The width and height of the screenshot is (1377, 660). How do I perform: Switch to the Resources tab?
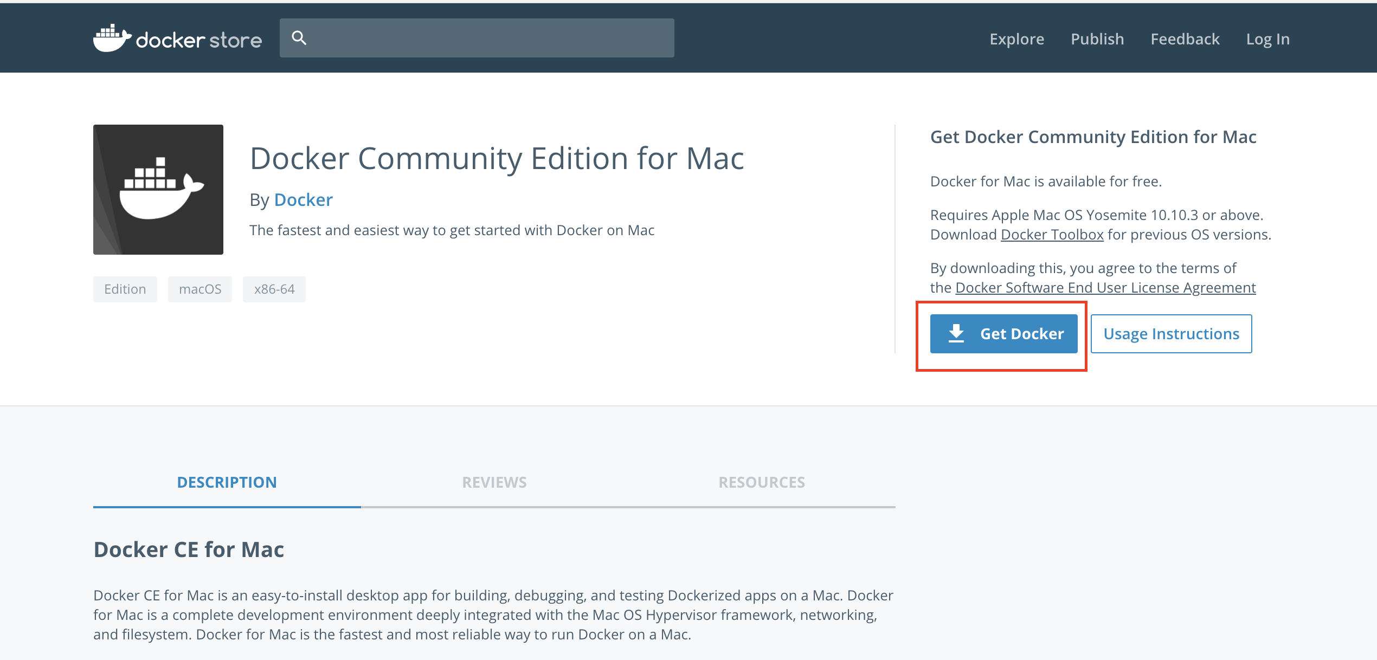(762, 482)
